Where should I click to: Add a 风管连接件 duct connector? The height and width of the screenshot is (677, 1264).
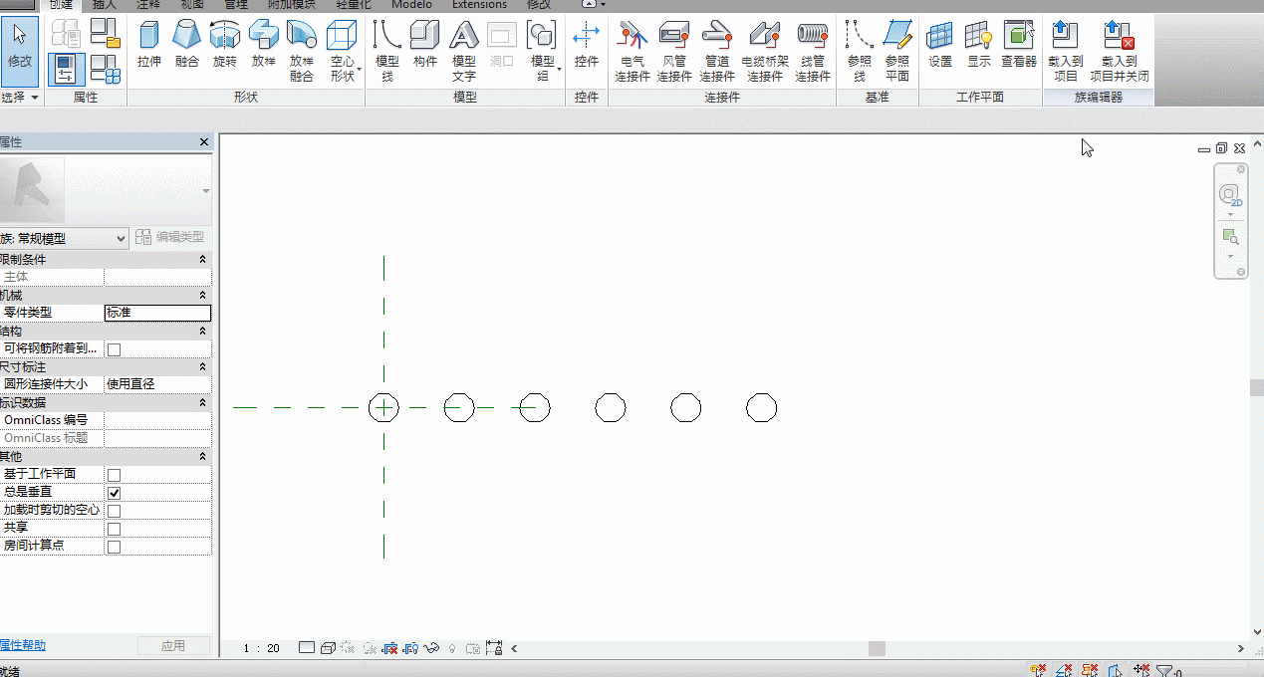(674, 51)
